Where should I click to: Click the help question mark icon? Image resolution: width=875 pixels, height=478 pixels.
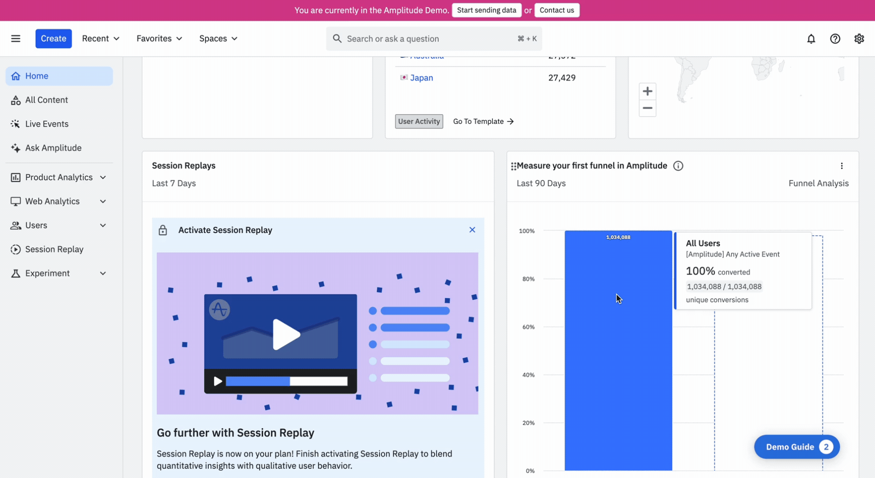pyautogui.click(x=835, y=39)
